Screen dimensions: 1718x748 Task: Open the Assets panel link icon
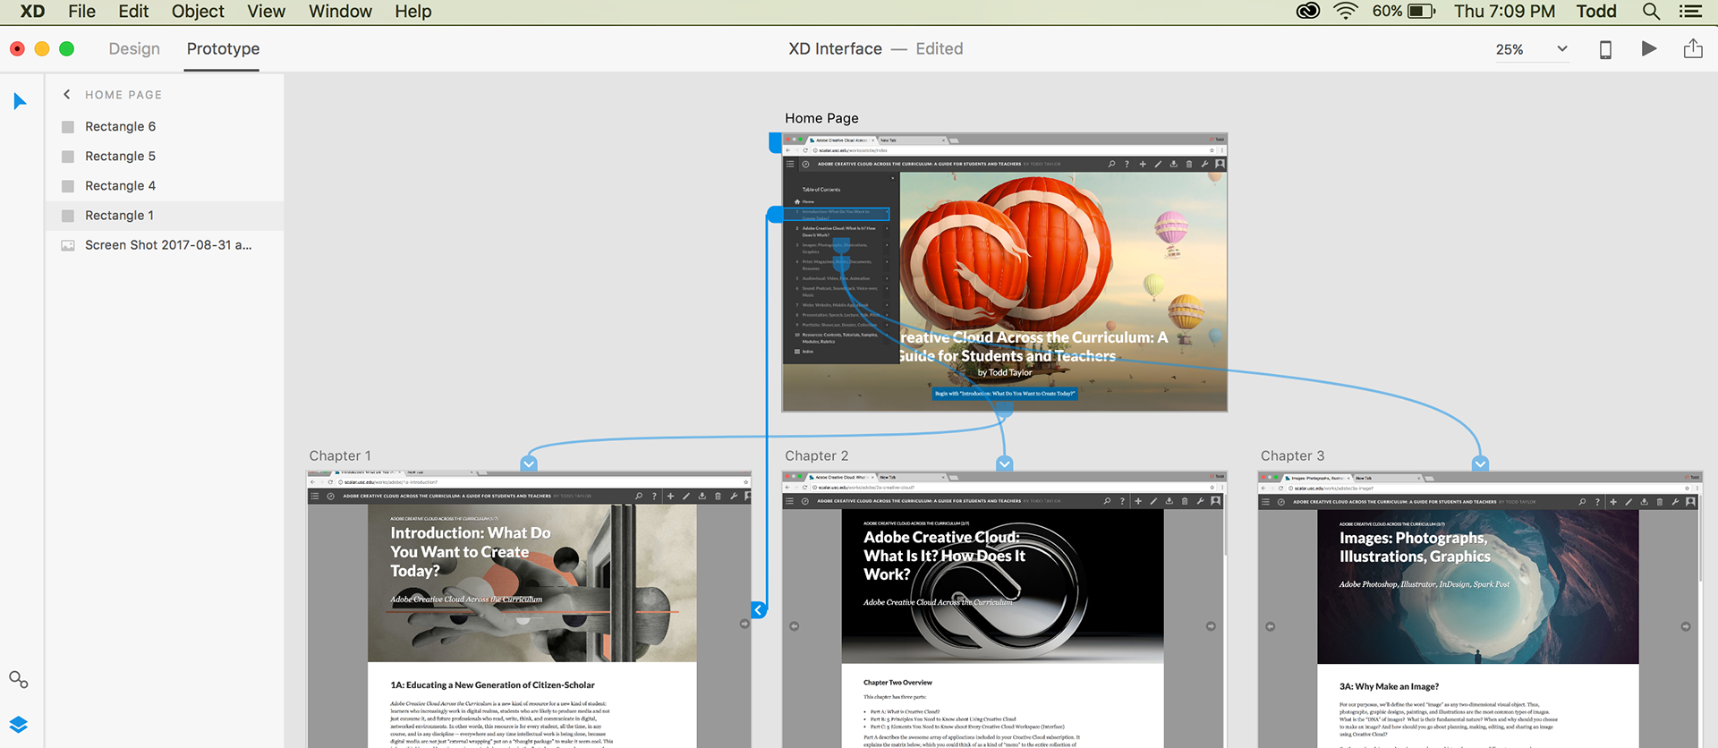(x=19, y=680)
